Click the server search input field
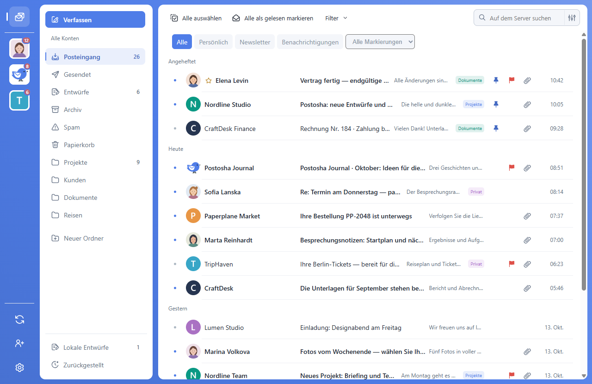The height and width of the screenshot is (384, 592). (x=519, y=18)
